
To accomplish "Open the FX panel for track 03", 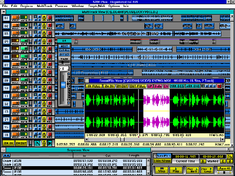I will (x=44, y=34).
